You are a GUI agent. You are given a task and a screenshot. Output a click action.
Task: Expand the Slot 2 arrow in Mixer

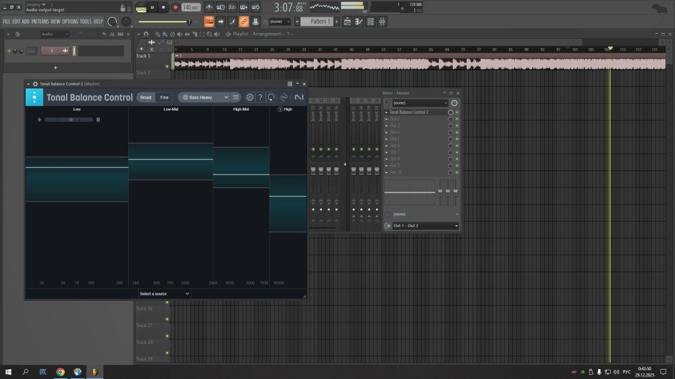pyautogui.click(x=387, y=119)
